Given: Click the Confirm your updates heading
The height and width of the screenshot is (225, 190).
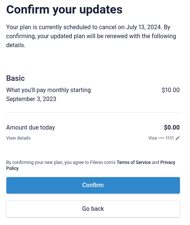Looking at the screenshot, I should [x=64, y=10].
